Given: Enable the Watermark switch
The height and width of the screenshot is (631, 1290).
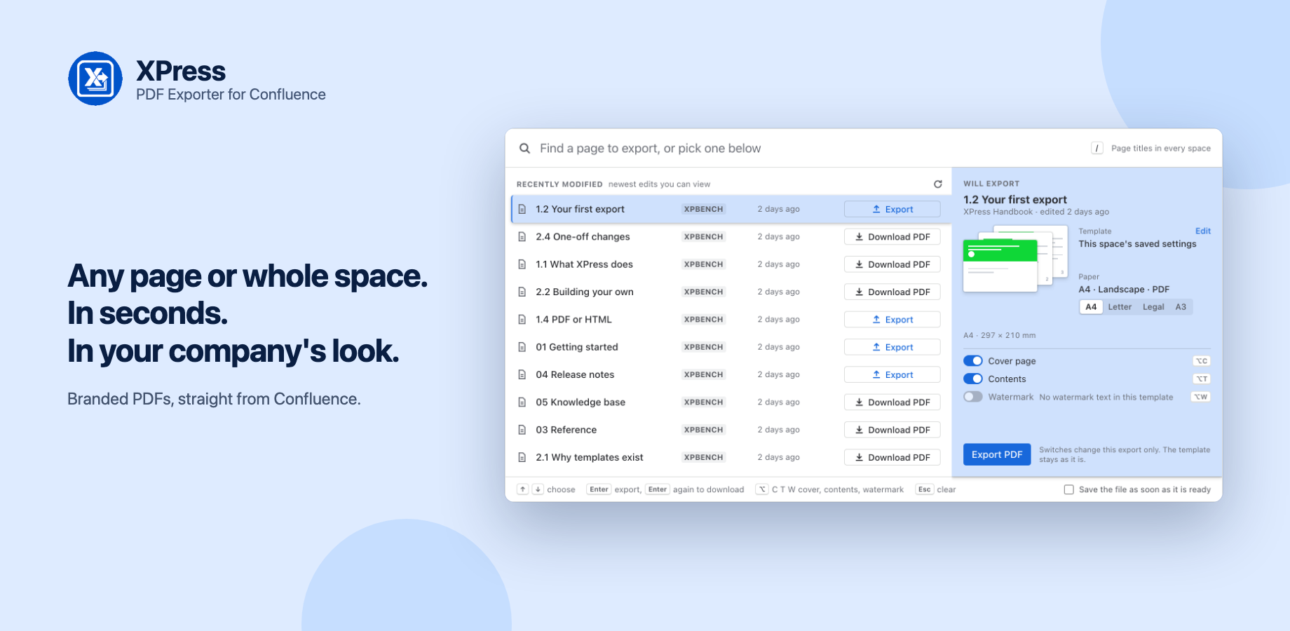Looking at the screenshot, I should [973, 397].
